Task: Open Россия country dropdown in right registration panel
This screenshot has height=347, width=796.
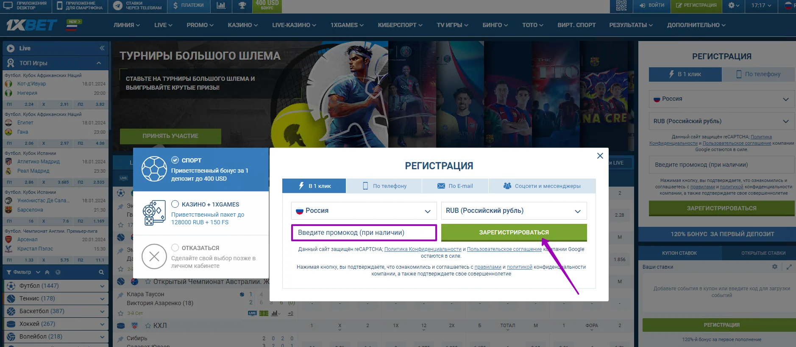Action: (x=721, y=99)
